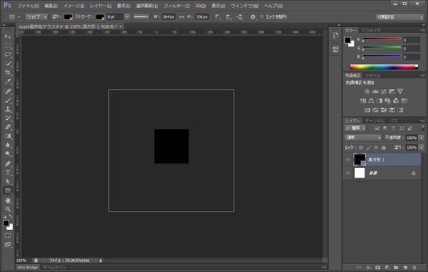The width and height of the screenshot is (428, 272).
Task: Select the Lasso tool
Action: tap(8, 54)
